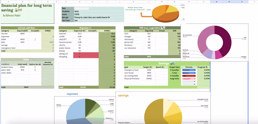Select the Time Frame value 'none'
This screenshot has width=258, height=124.
76,21
